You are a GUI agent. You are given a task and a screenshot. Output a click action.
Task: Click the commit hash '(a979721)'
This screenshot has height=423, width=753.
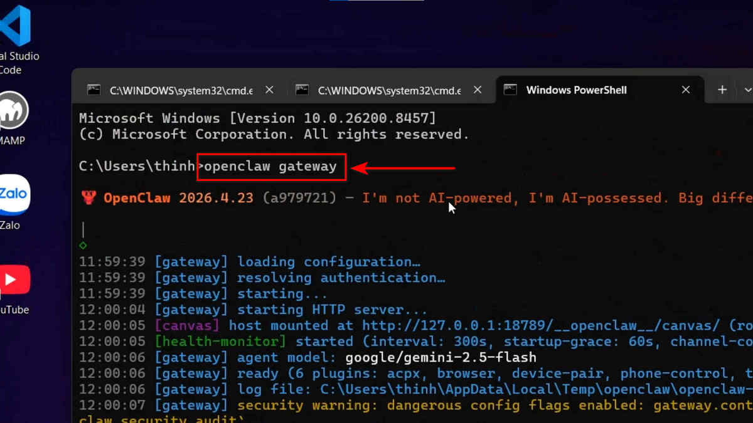pyautogui.click(x=300, y=198)
